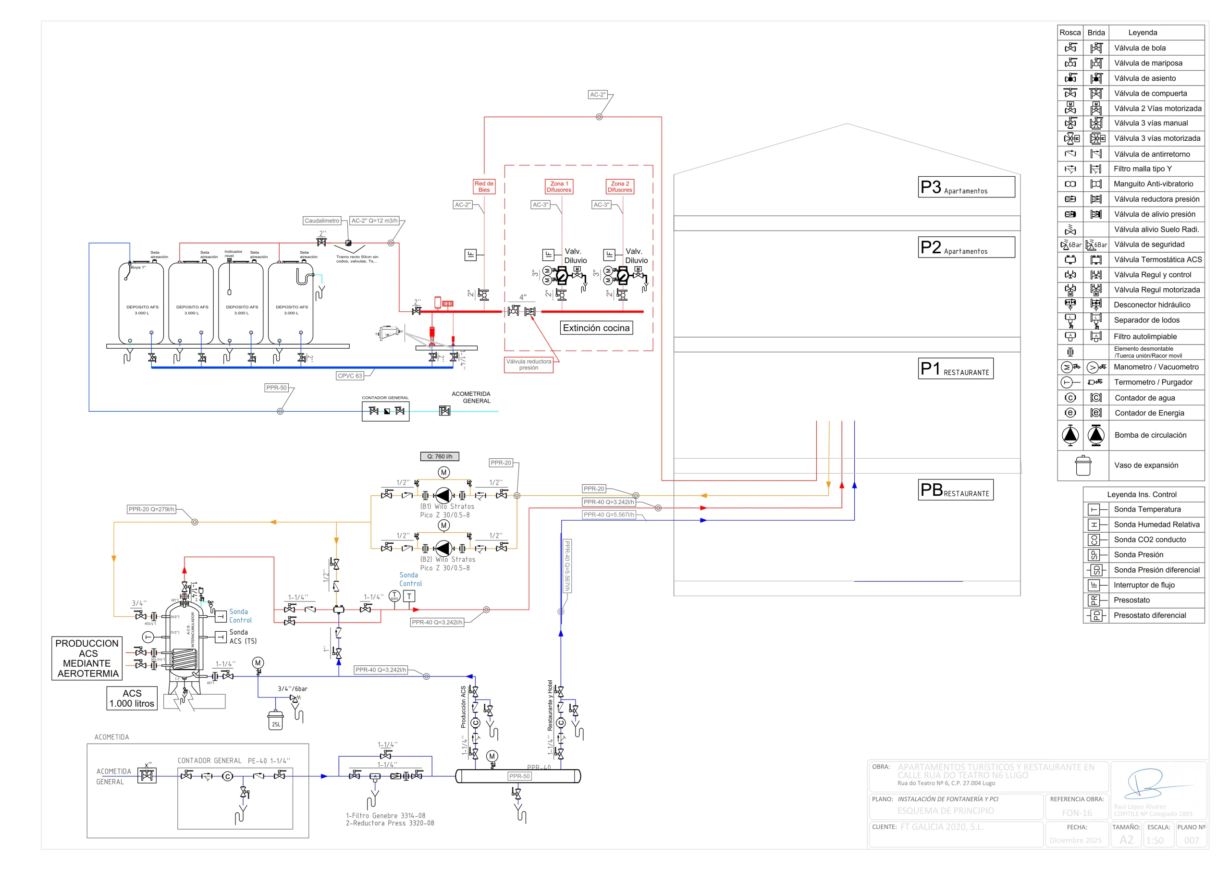The height and width of the screenshot is (870, 1230).
Task: Click the motor M symbol above pump B2
Action: point(443,526)
